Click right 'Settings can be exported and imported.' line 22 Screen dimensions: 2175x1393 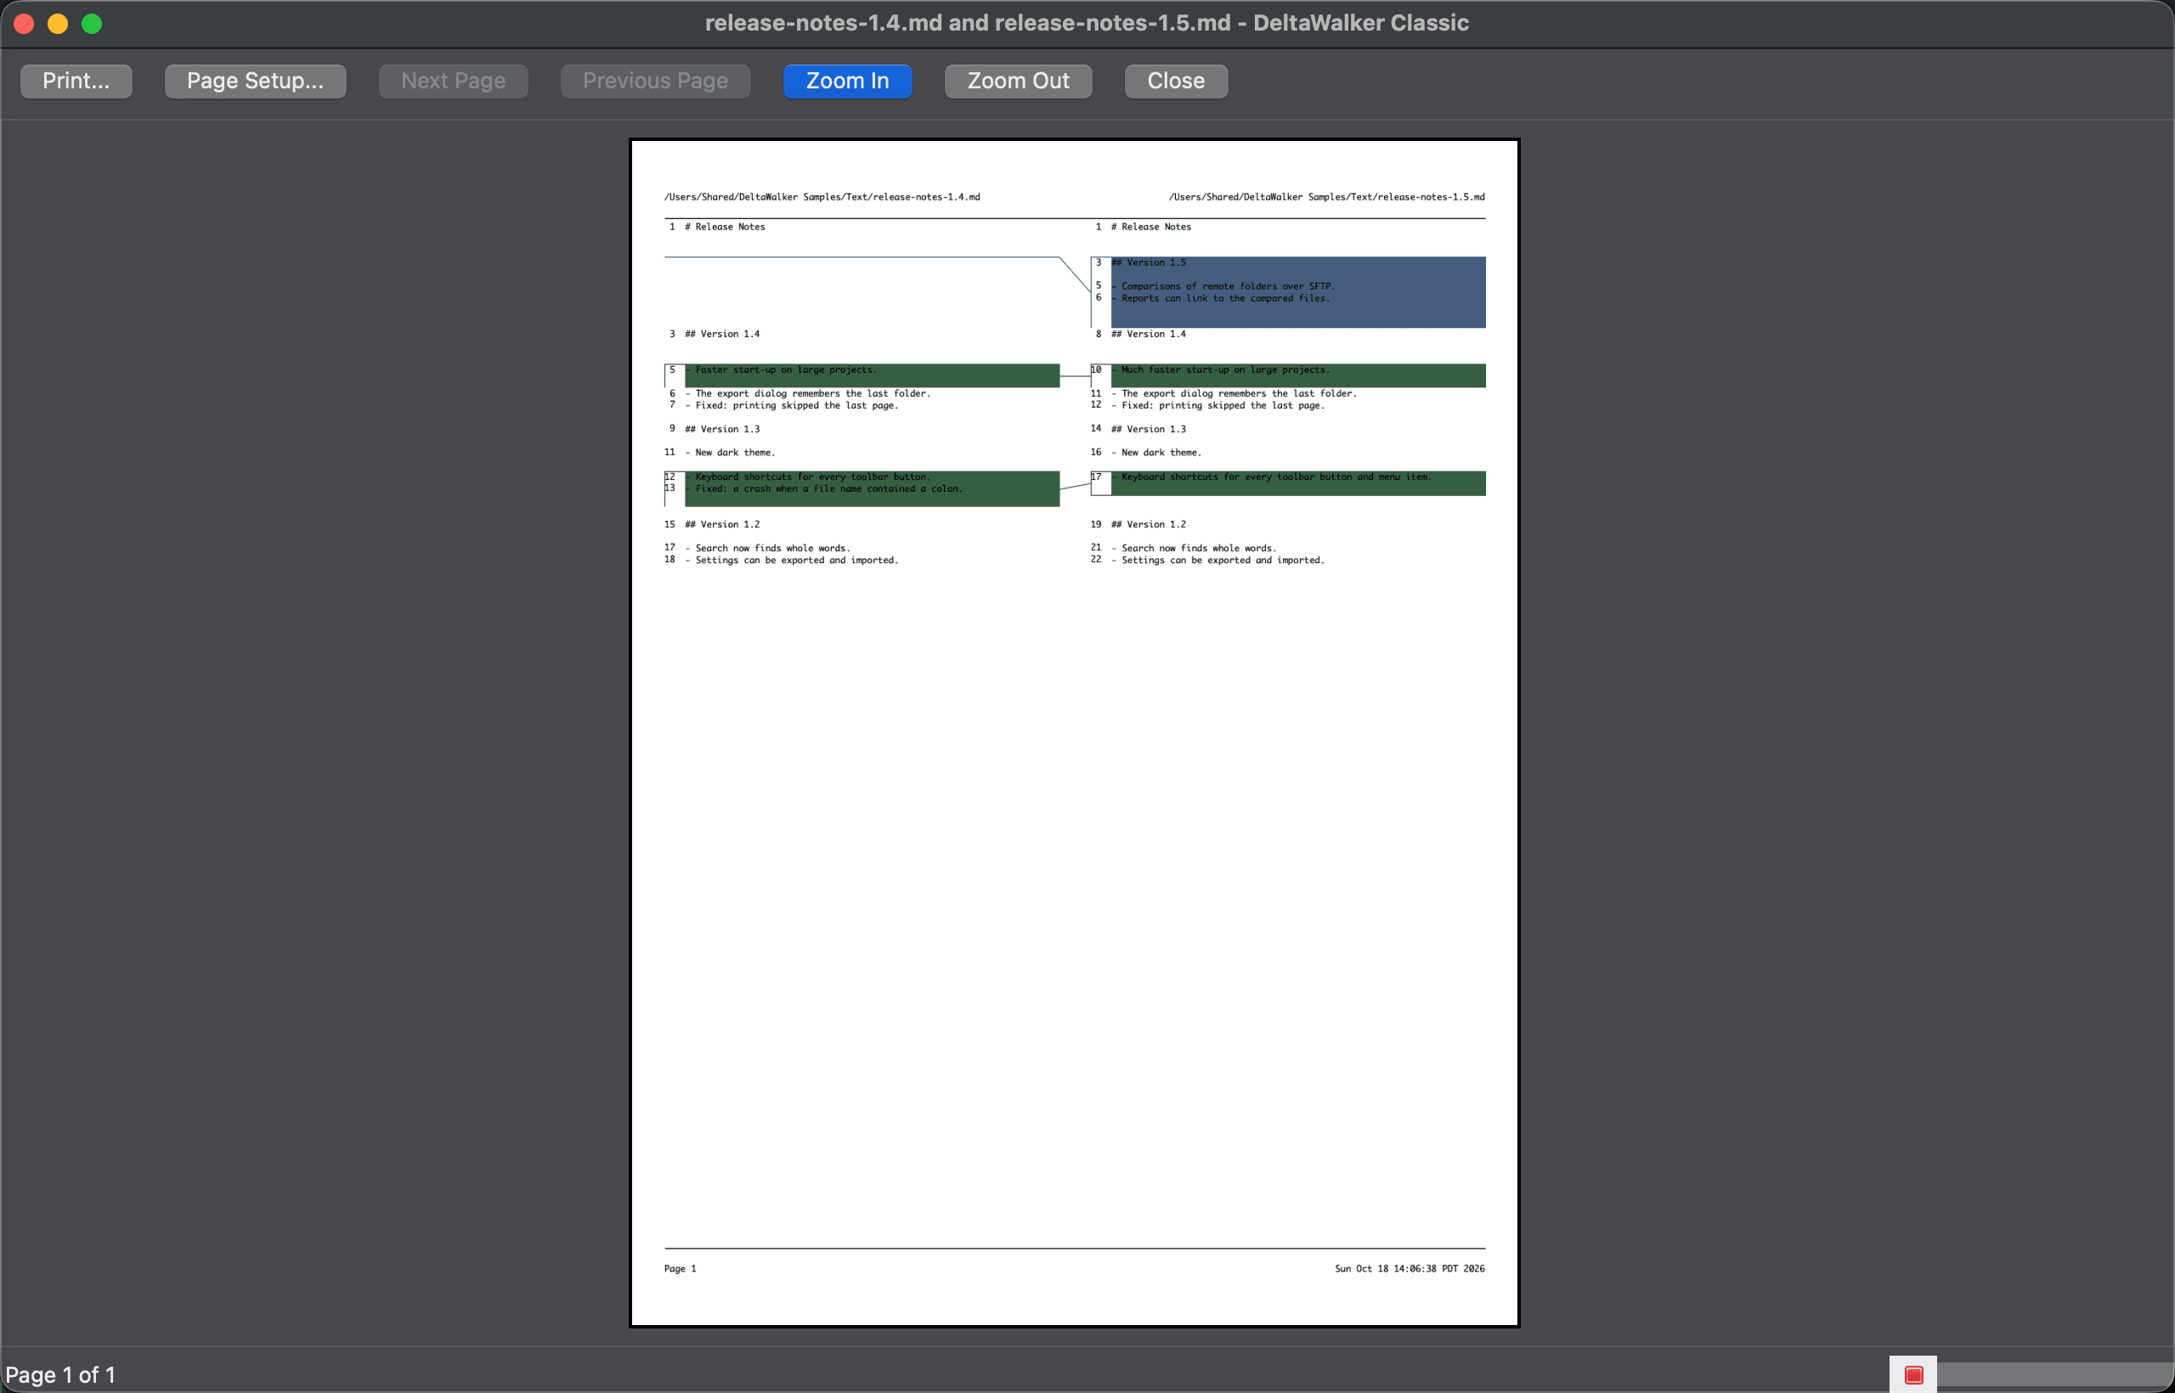coord(1217,561)
